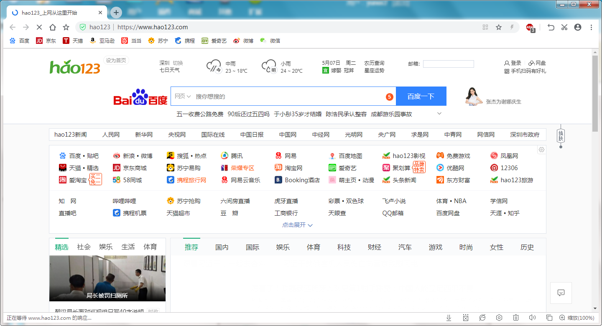Viewport: 602px width, 326px height.
Task: Open Booking酒店 using its icon
Action: pos(278,180)
